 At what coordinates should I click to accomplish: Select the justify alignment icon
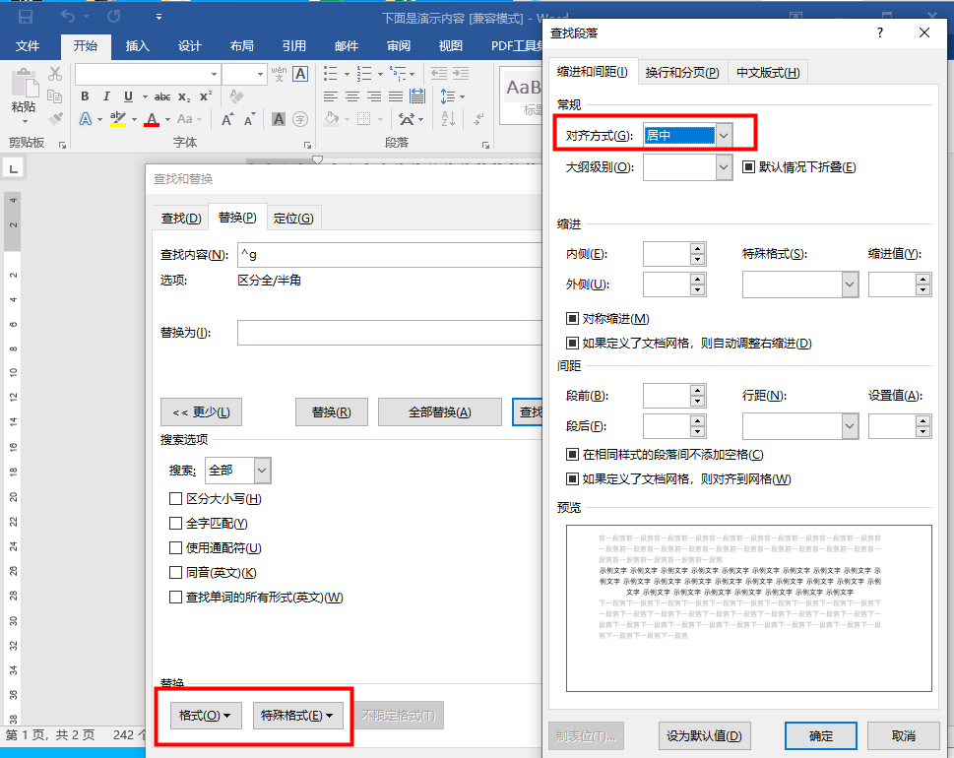click(395, 95)
